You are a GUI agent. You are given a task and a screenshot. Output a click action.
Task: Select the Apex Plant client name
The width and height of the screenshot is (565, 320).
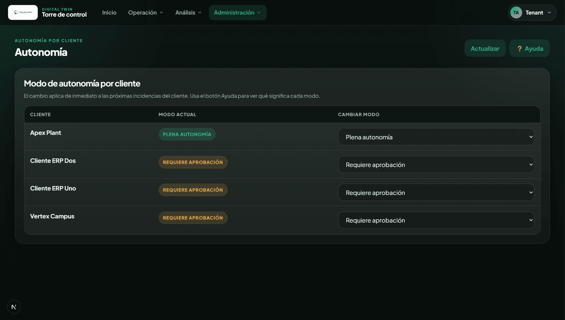point(46,133)
